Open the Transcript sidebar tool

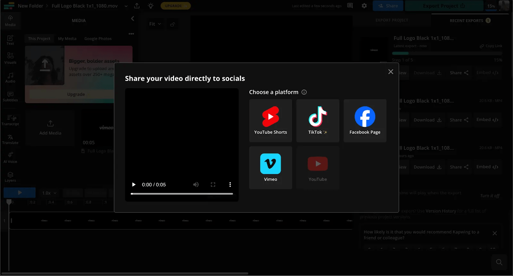click(x=10, y=120)
